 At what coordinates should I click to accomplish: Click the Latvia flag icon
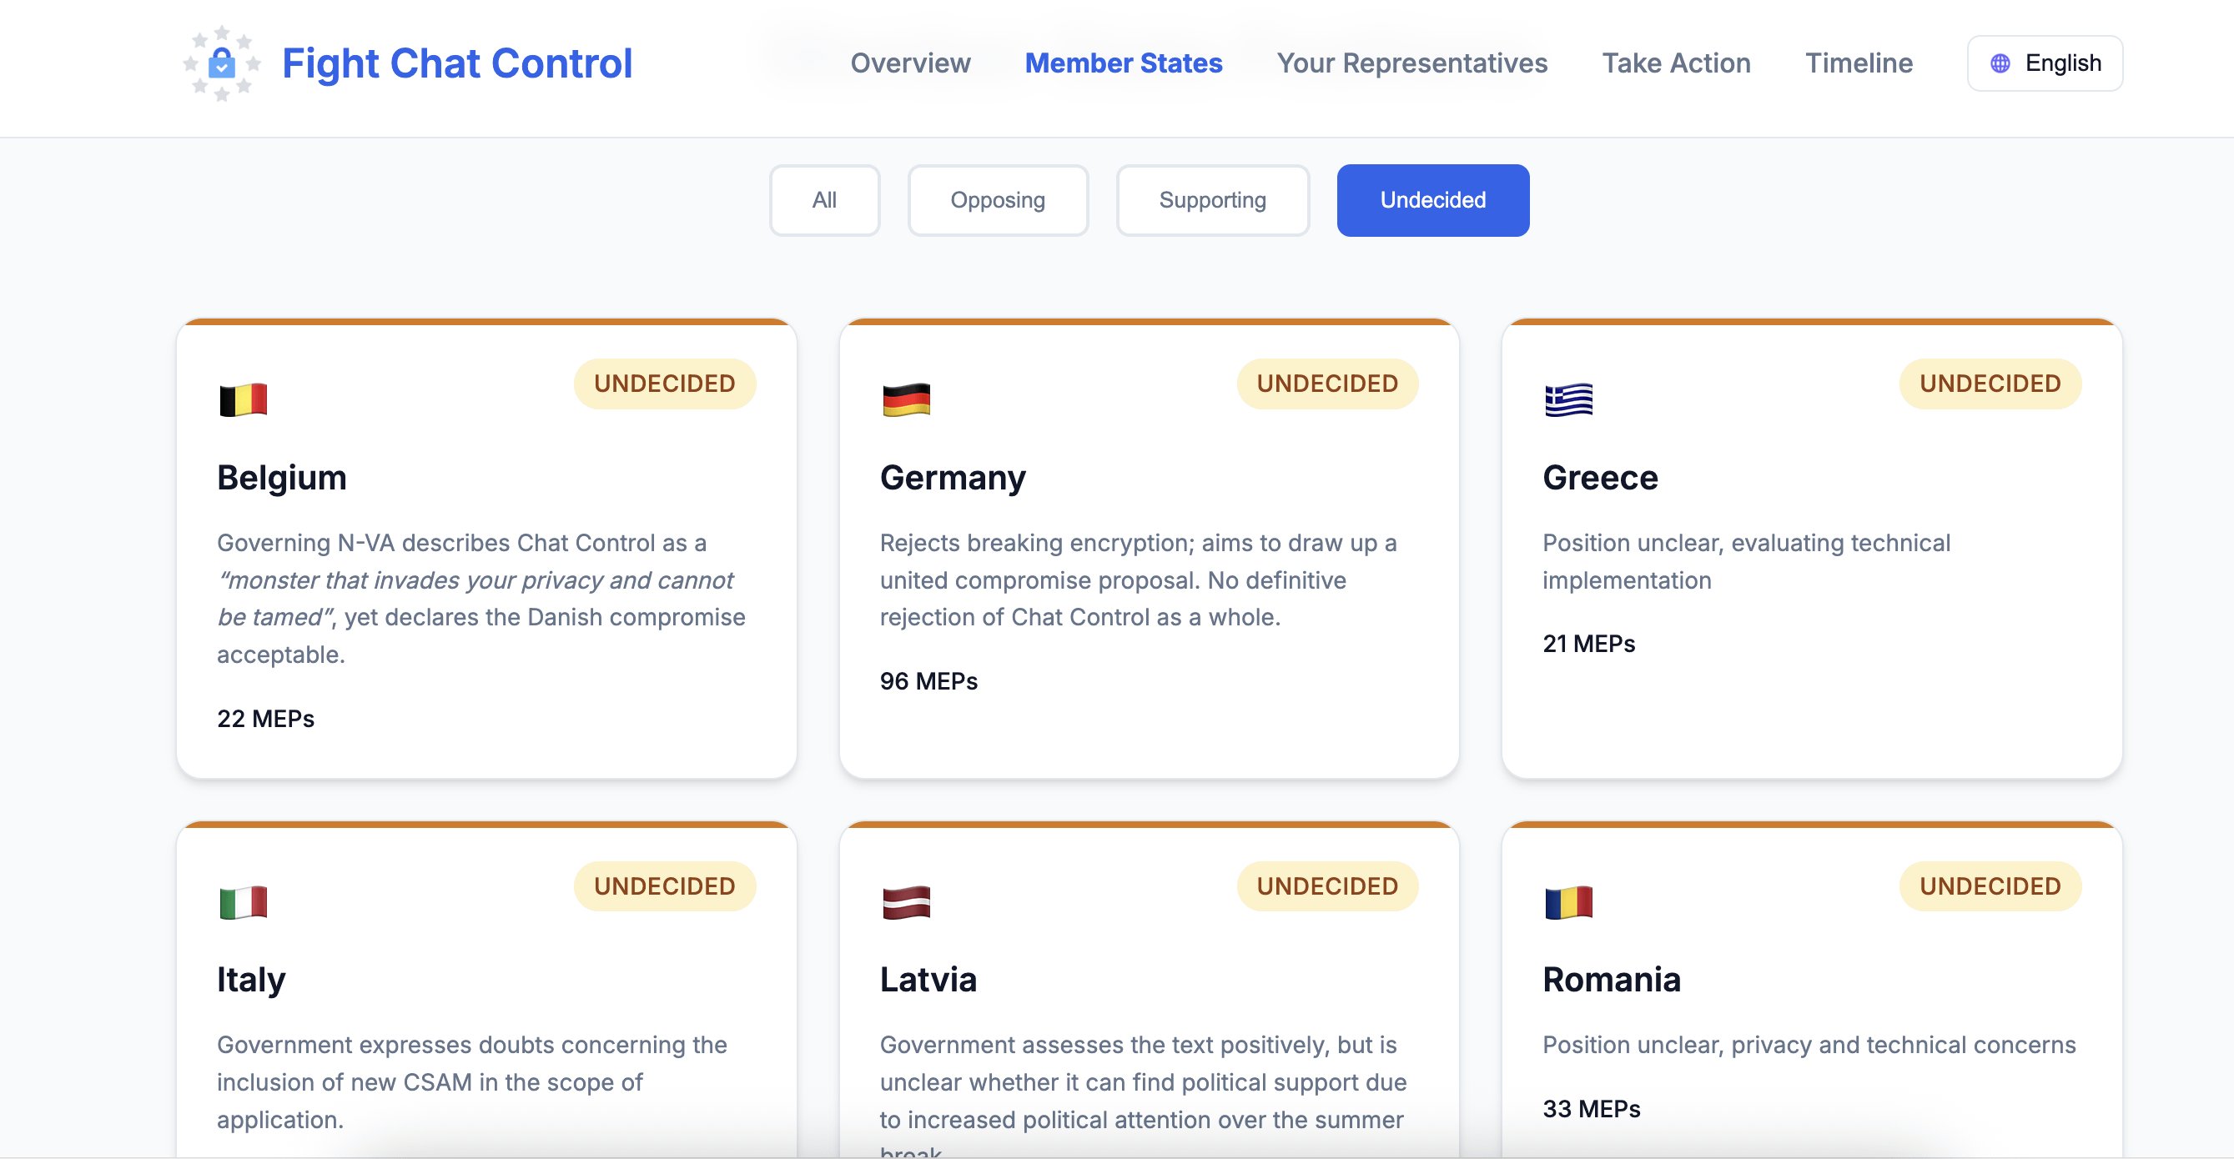click(905, 902)
